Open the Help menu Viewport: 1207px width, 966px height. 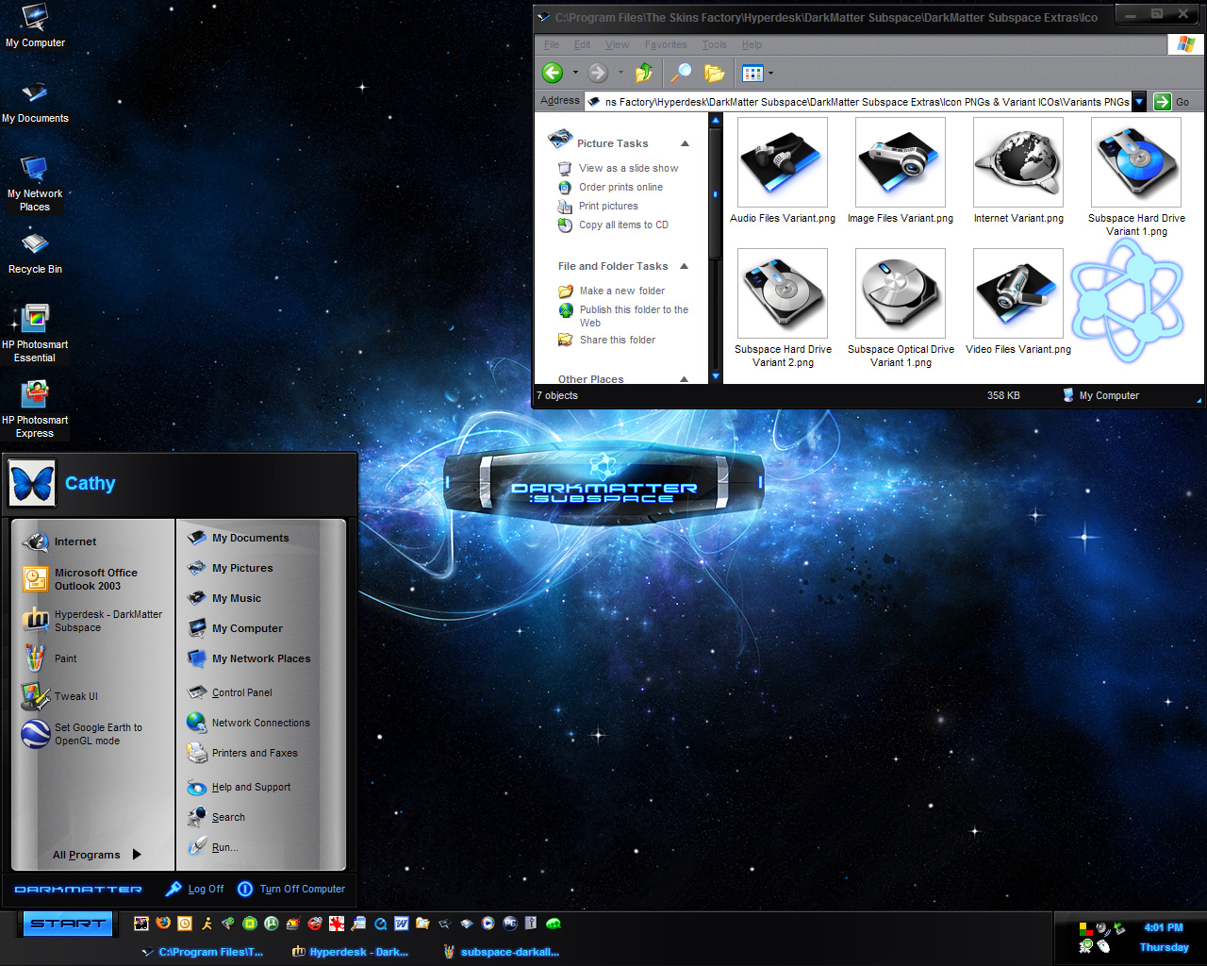(x=752, y=44)
